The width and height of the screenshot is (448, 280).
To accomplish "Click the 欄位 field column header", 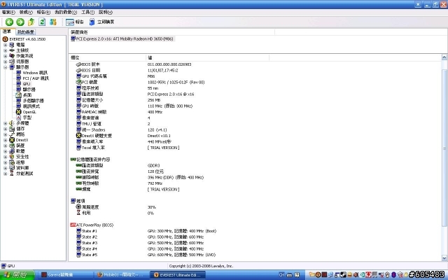I will tap(107, 57).
